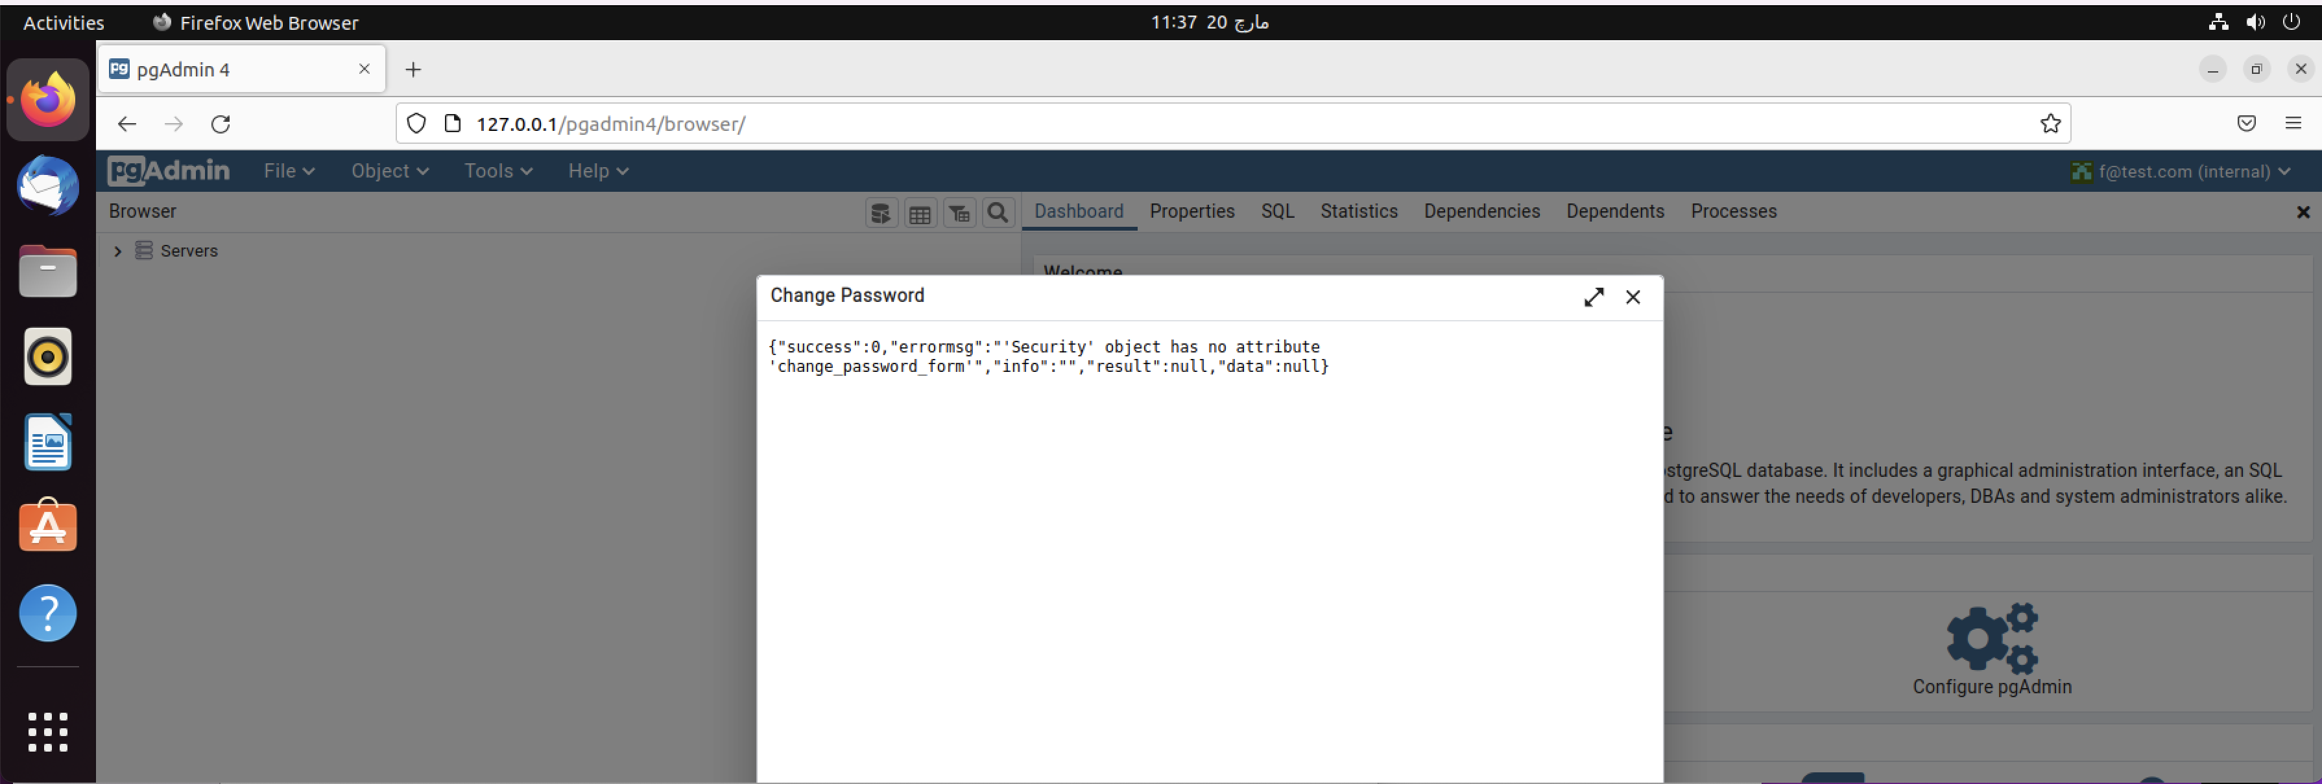Open the Query Tool from the Browser toolbar

point(881,213)
